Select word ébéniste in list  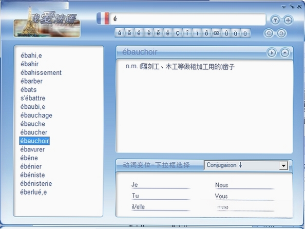tap(32, 175)
